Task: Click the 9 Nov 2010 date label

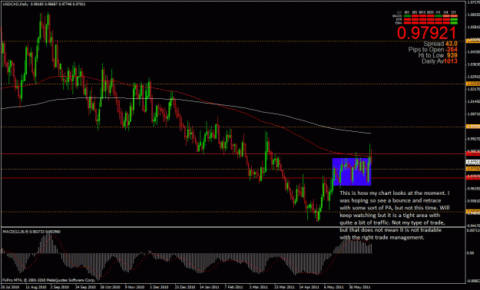Action: coord(134,287)
